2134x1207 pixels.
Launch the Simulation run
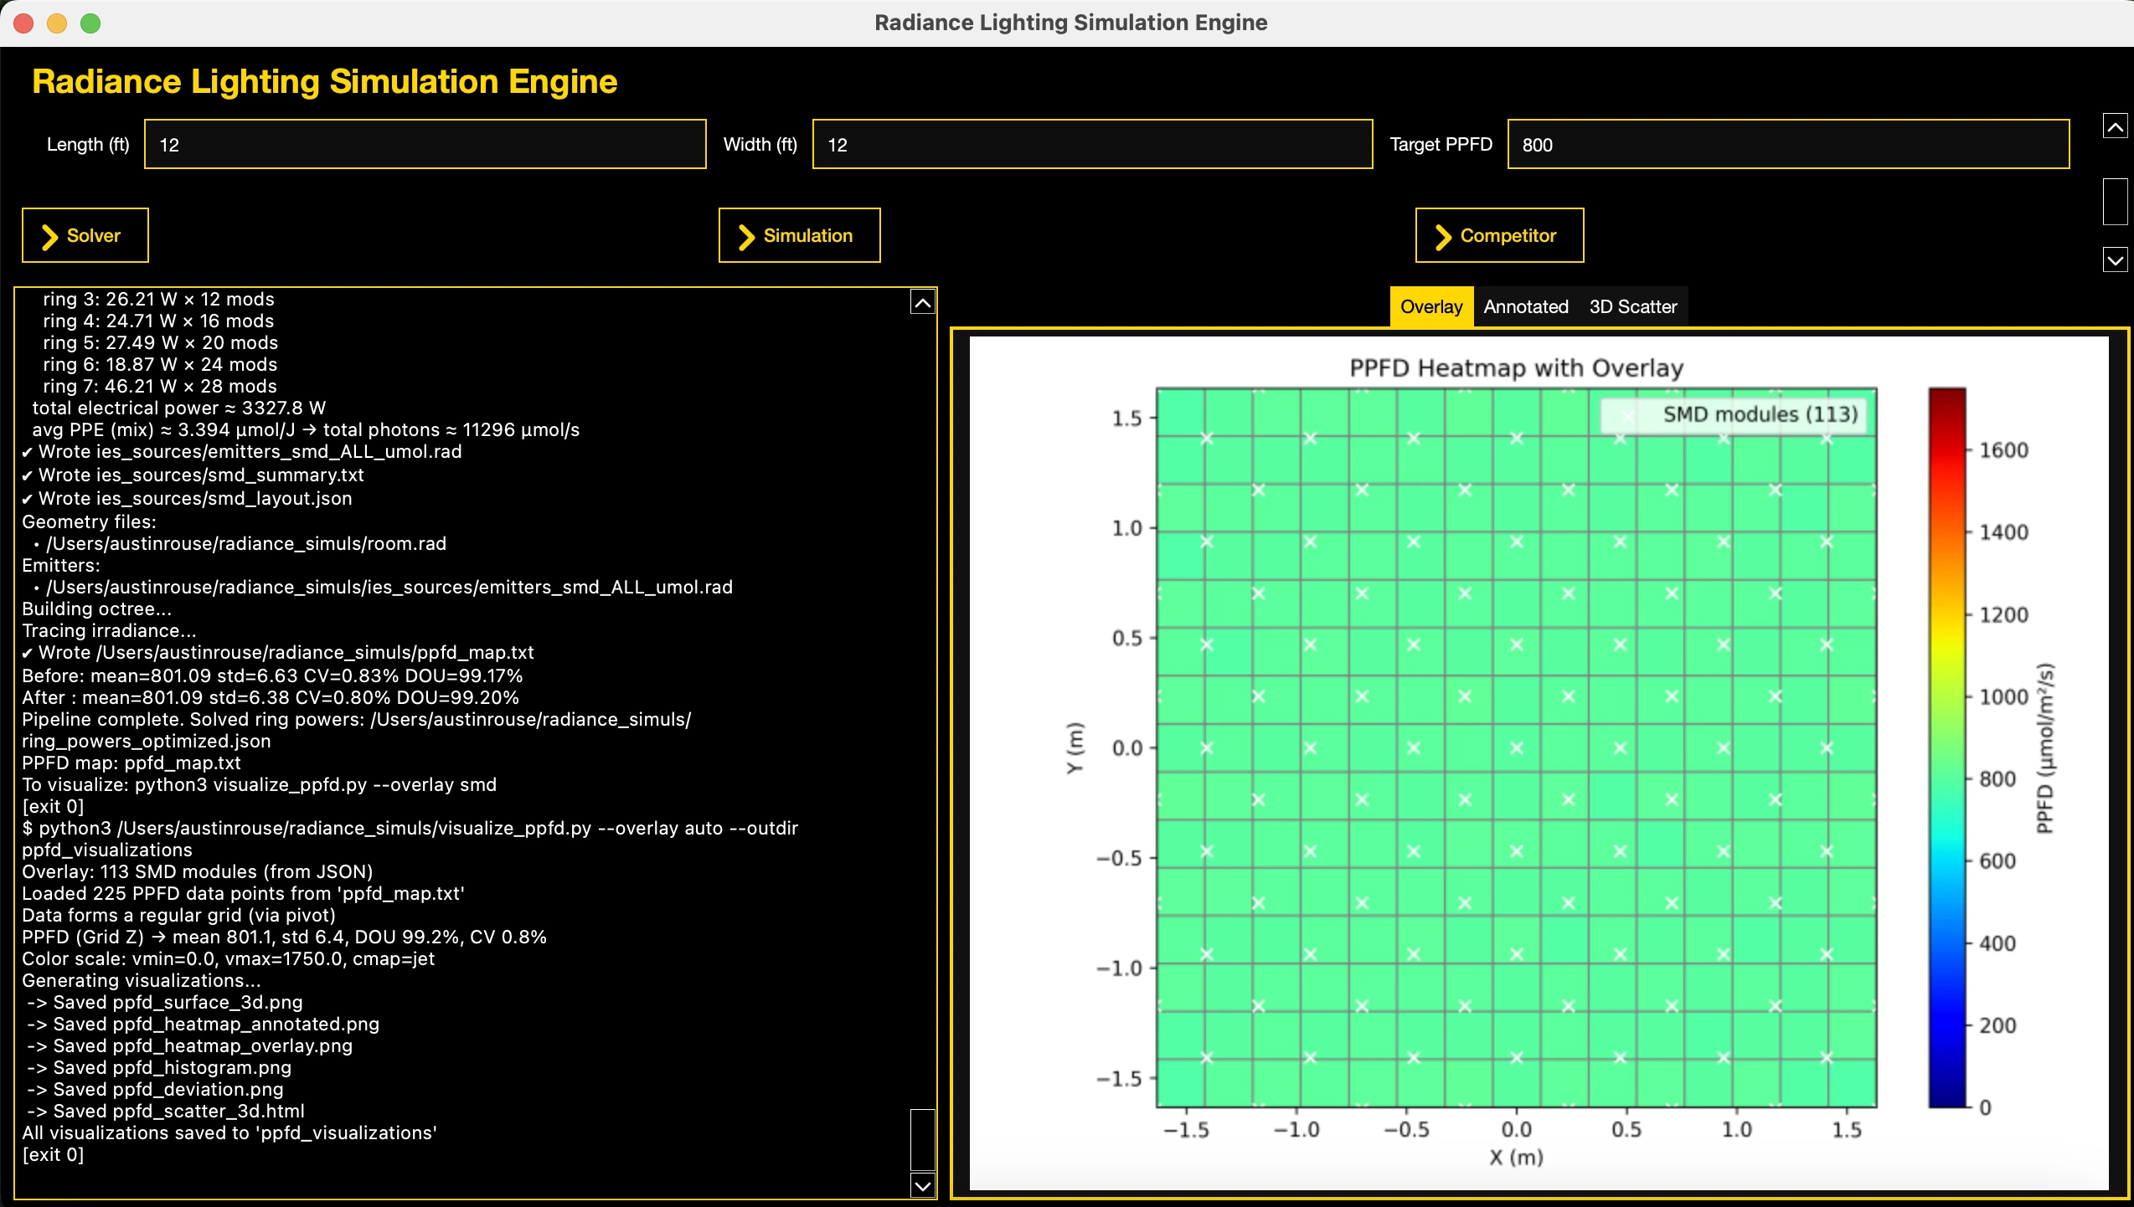pos(797,235)
